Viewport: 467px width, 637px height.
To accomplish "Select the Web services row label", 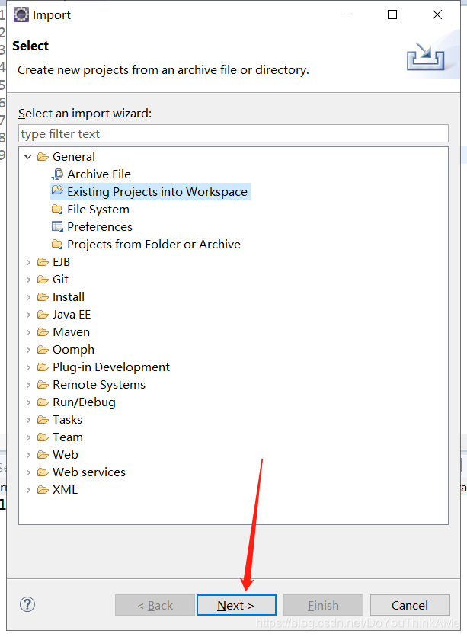I will [x=89, y=472].
